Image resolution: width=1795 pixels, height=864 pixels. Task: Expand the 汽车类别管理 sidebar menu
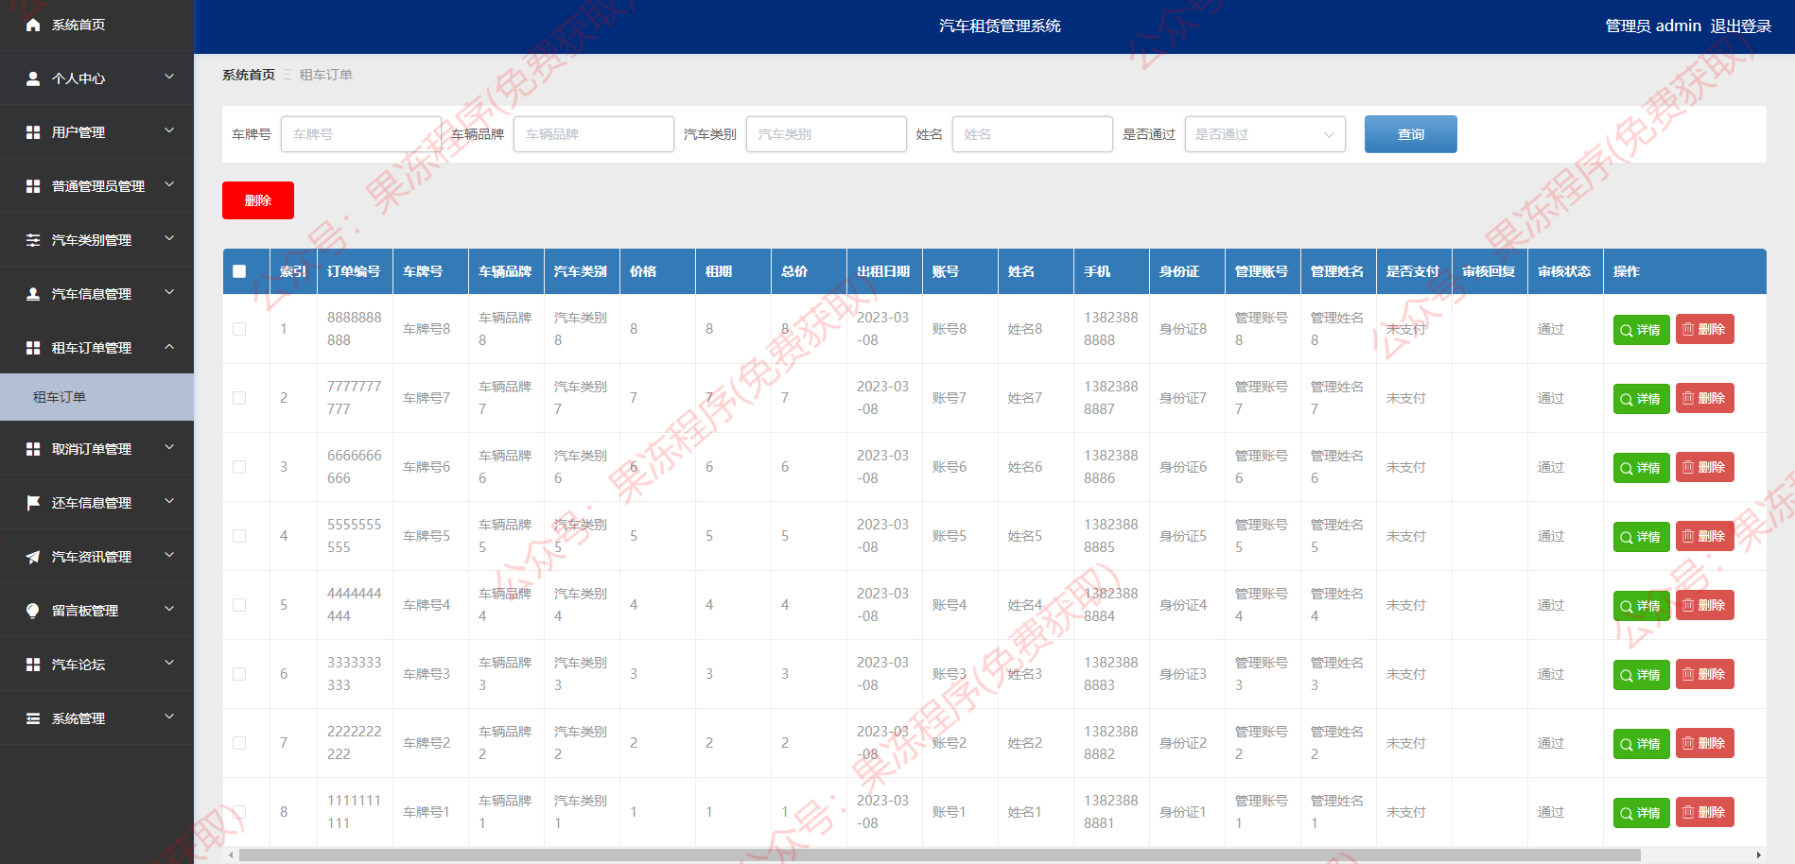[x=97, y=240]
